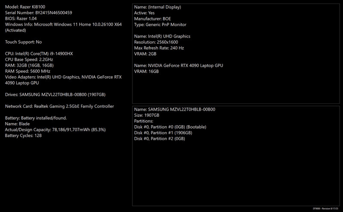Click VRAM: 2GB text

[x=145, y=54]
